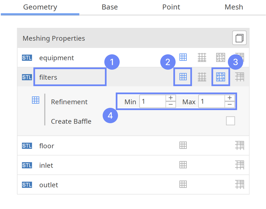
Task: Click the rightmost layer icon in inlet row
Action: (x=239, y=165)
